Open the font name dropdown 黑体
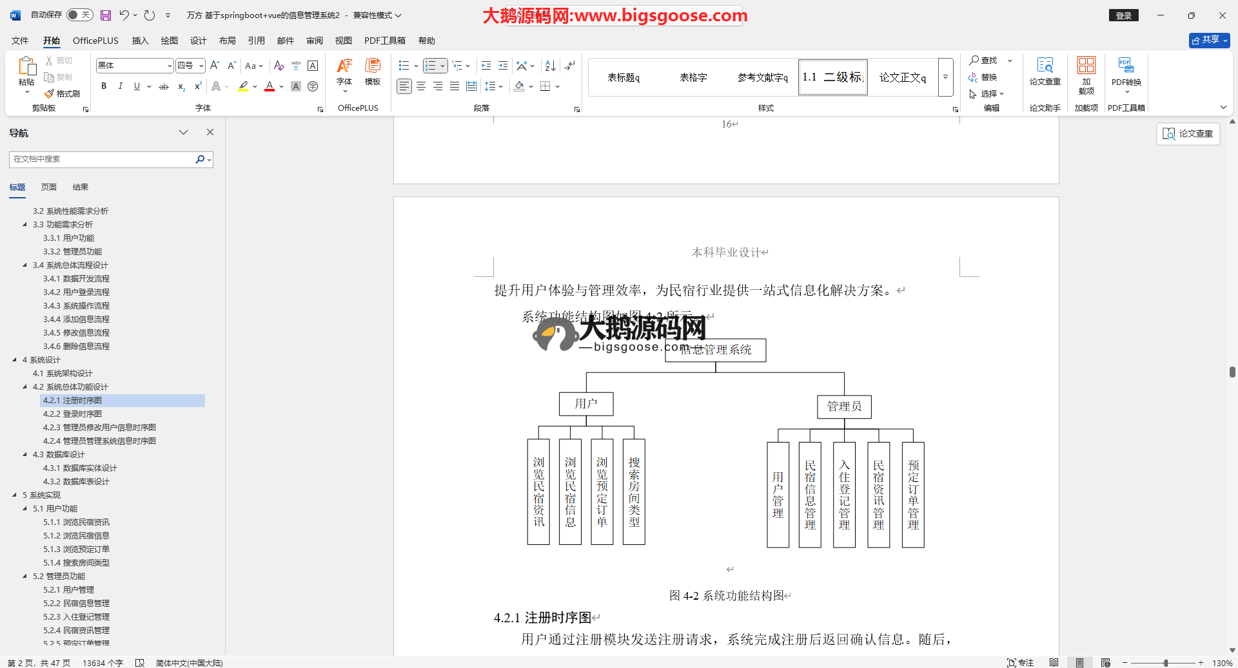Screen dimensions: 1238x668 pyautogui.click(x=170, y=66)
